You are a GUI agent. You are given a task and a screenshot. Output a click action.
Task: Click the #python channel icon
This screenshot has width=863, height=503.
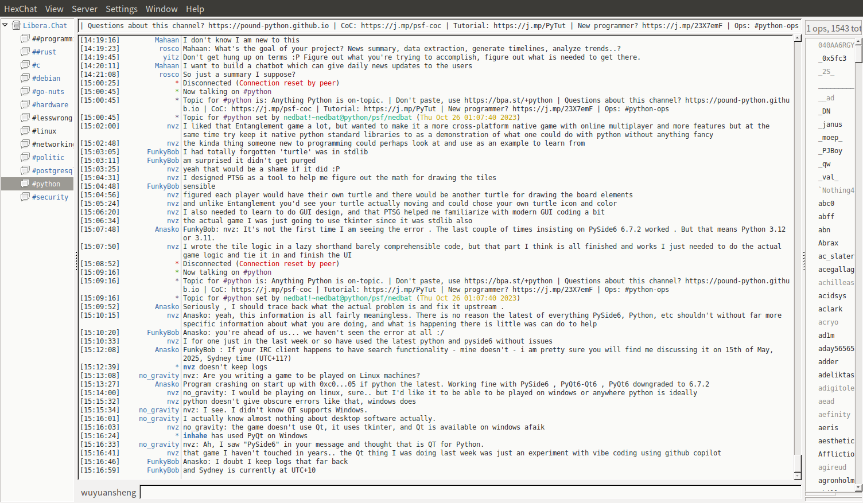pyautogui.click(x=25, y=184)
